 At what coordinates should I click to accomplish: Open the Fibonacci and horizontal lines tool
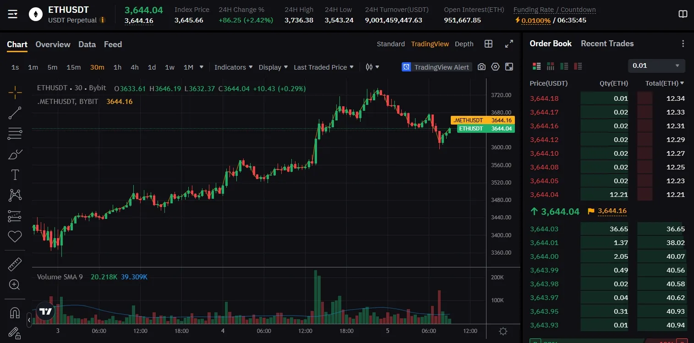point(15,134)
